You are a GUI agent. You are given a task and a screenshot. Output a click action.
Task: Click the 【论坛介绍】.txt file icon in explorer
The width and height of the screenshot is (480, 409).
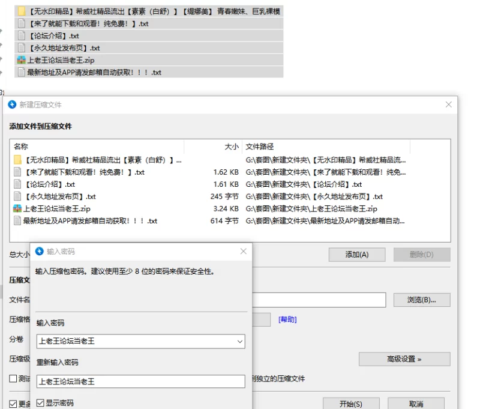tap(22, 36)
